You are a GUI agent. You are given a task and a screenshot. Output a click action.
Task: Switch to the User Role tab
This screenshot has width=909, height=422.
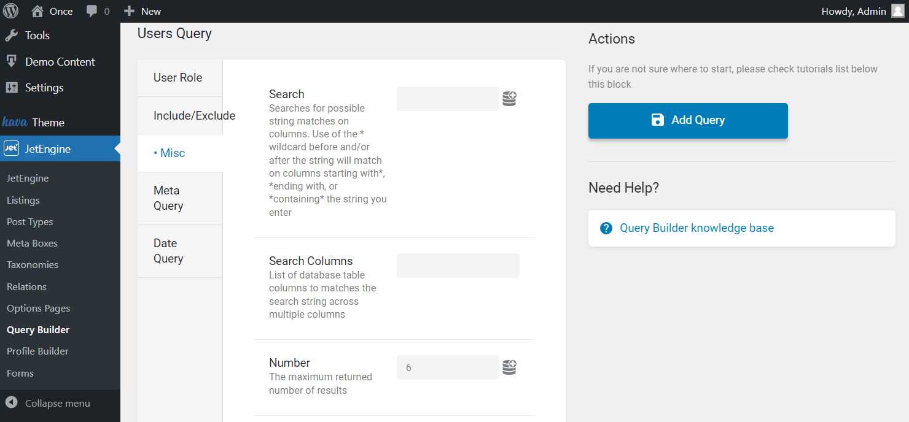180,78
